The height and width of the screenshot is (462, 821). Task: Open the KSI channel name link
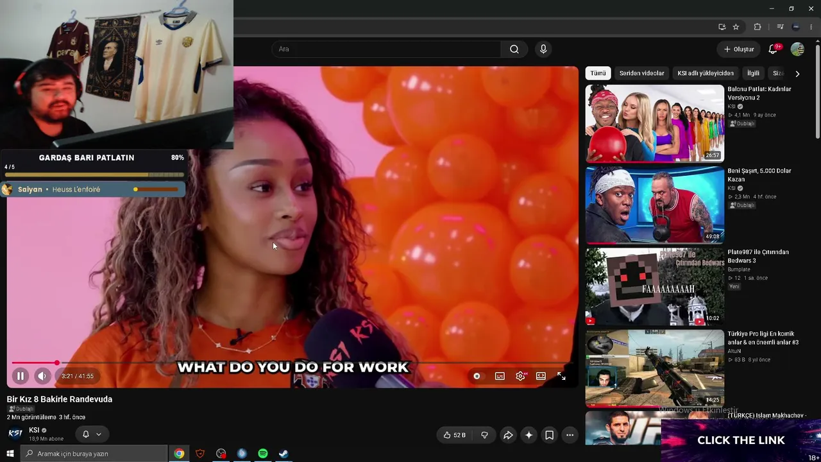click(x=34, y=430)
